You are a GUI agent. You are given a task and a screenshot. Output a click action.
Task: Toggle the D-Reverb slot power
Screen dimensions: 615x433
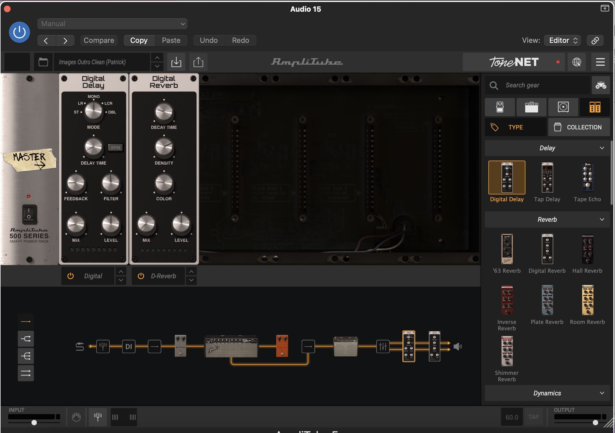(x=141, y=276)
